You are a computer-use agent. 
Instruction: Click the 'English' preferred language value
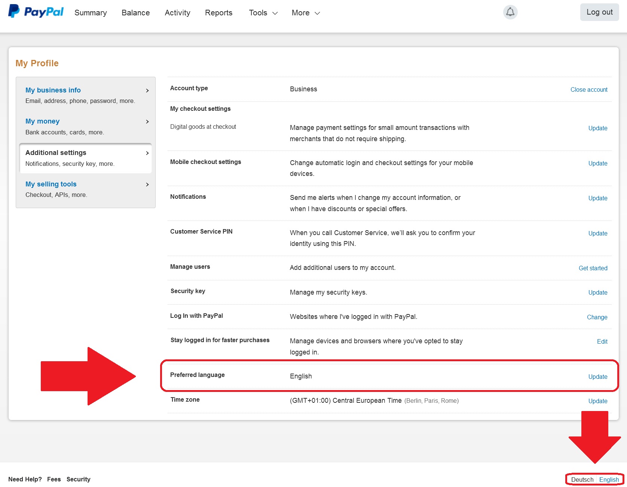coord(301,376)
